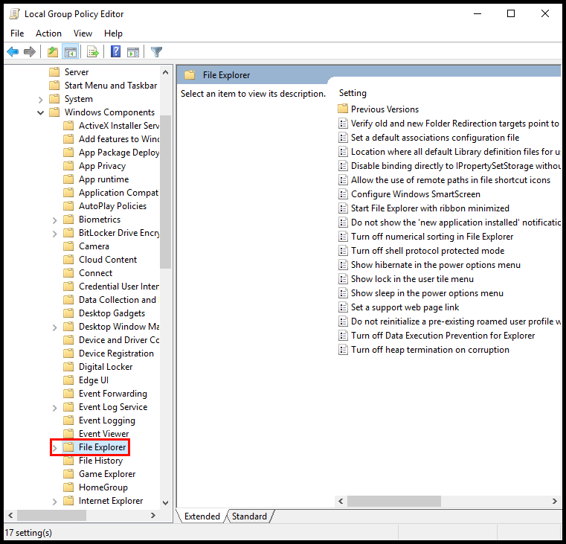Click Configure Windows SmartScreen policy icon
The height and width of the screenshot is (544, 566).
point(343,194)
